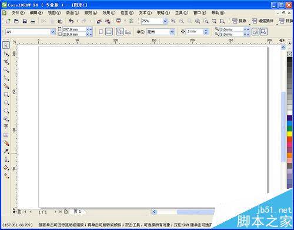Click the Zoom In magnifier in the toolbar
The width and height of the screenshot is (294, 230).
pos(173,21)
